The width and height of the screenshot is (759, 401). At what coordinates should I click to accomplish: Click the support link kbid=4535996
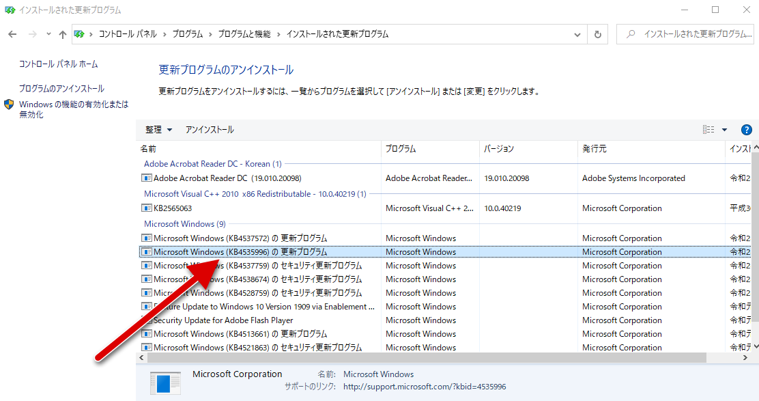(425, 387)
